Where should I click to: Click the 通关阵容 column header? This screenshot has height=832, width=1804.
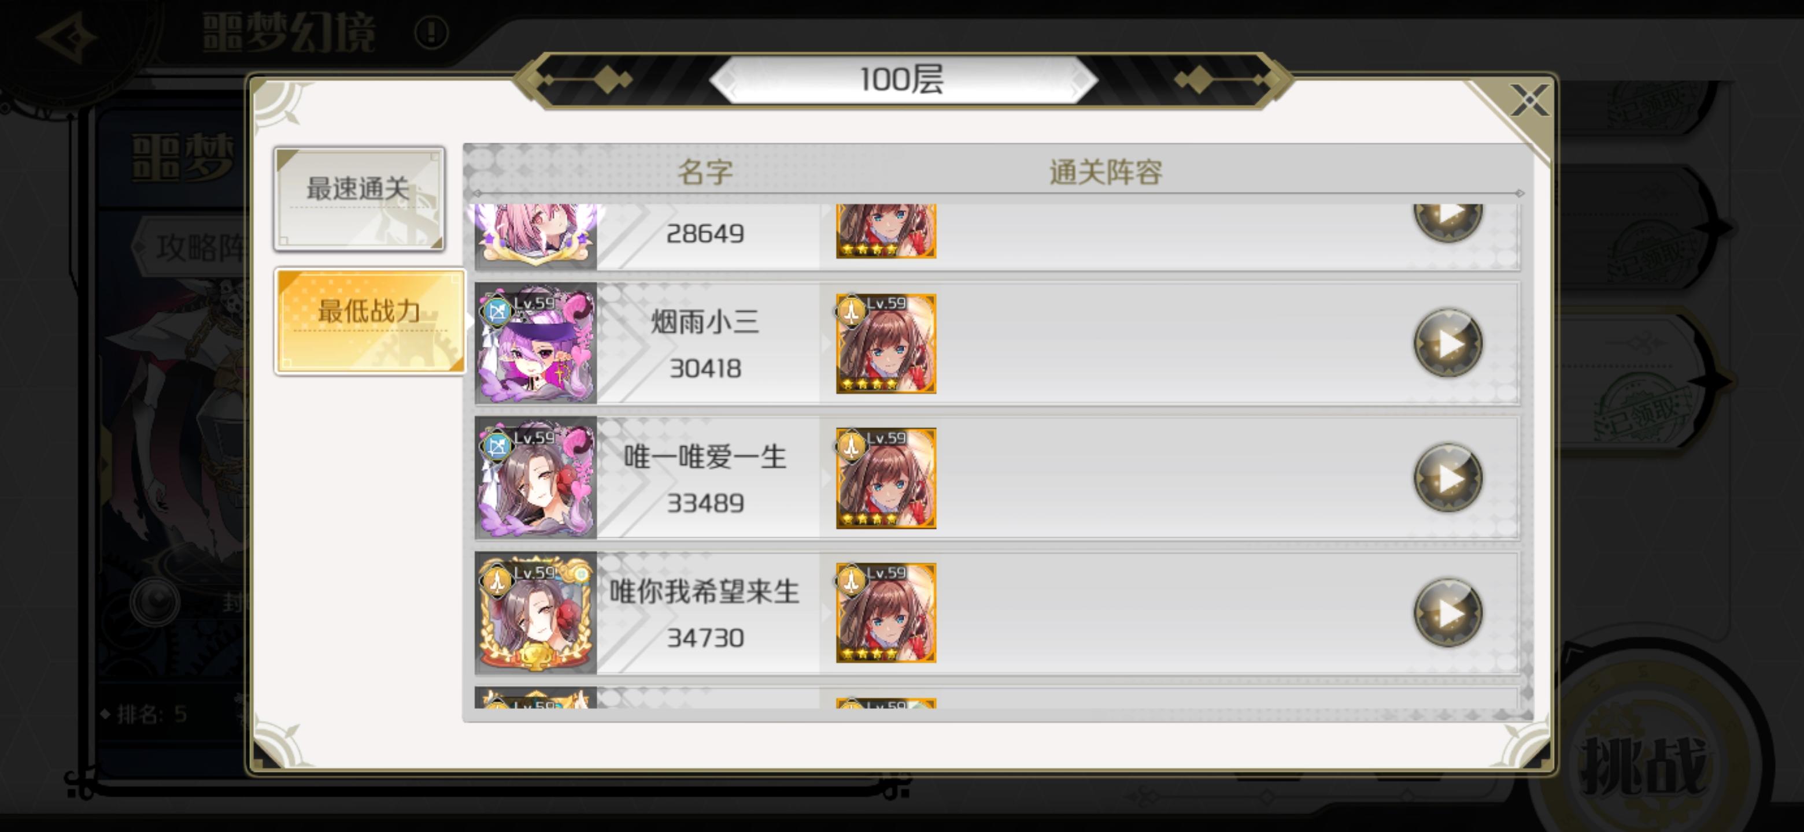pyautogui.click(x=1106, y=172)
